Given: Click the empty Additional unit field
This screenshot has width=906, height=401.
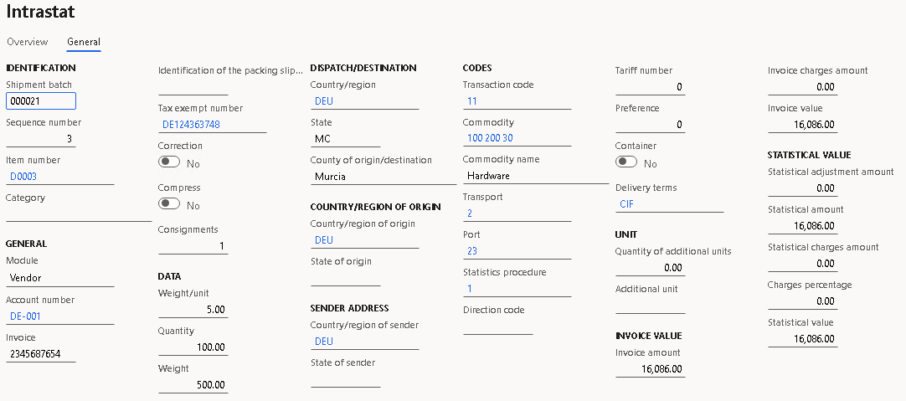Looking at the screenshot, I should [650, 306].
